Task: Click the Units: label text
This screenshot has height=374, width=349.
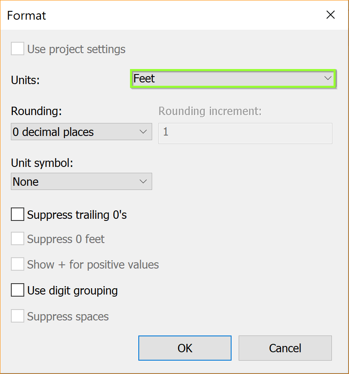Action: click(x=25, y=80)
